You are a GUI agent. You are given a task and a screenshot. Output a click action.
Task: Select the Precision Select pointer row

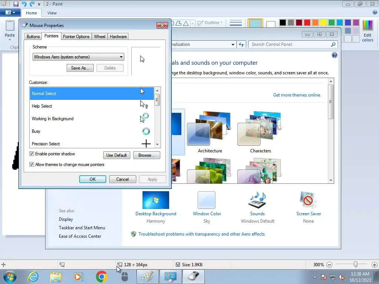[x=92, y=143]
